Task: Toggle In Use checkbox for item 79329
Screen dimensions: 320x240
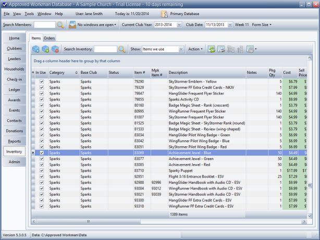Action: point(42,87)
